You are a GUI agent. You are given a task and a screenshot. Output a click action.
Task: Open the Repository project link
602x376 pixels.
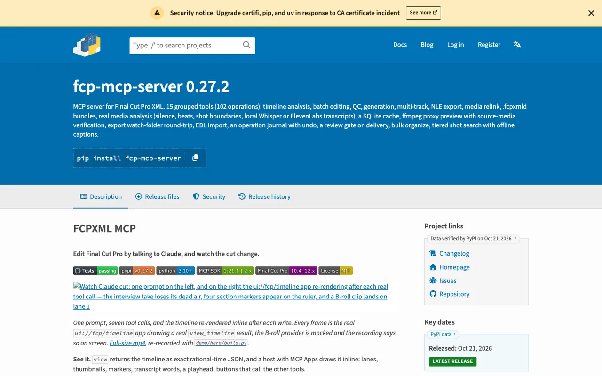[454, 294]
